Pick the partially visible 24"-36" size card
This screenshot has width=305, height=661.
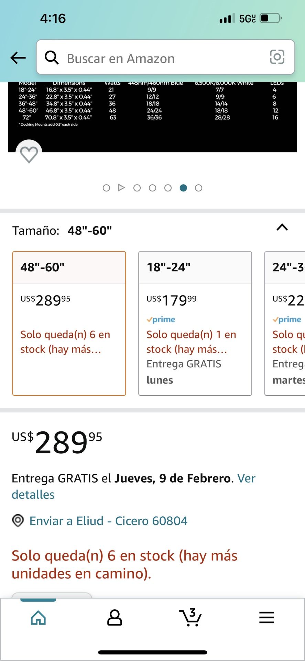285,323
